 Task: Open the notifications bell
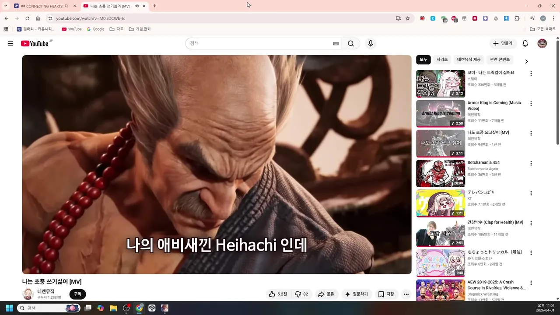pyautogui.click(x=525, y=43)
